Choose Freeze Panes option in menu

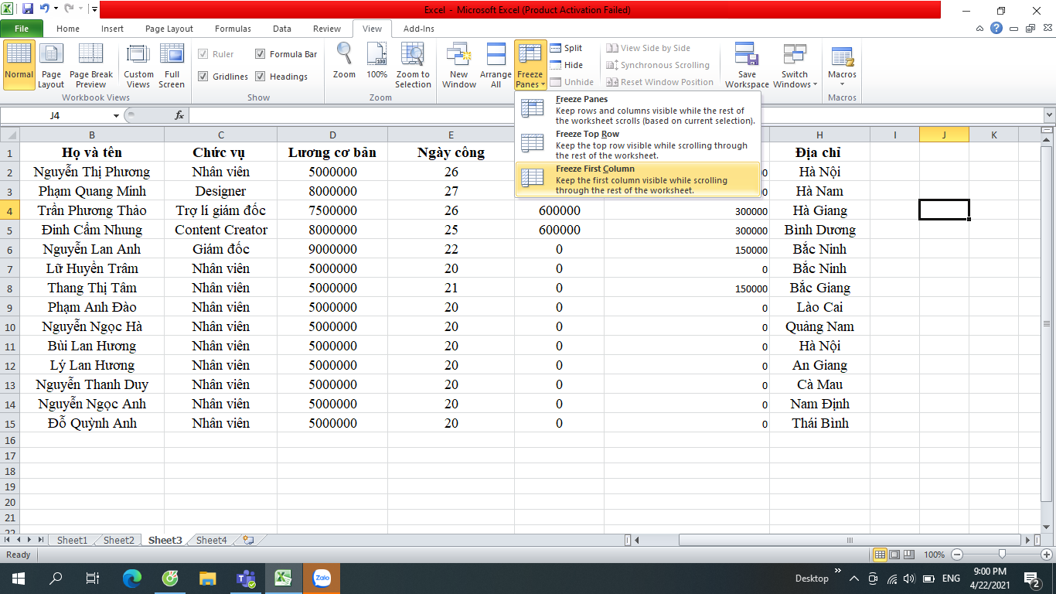point(639,110)
